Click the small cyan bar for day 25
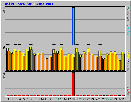This screenshot has height=102, width=131. (x=101, y=45)
